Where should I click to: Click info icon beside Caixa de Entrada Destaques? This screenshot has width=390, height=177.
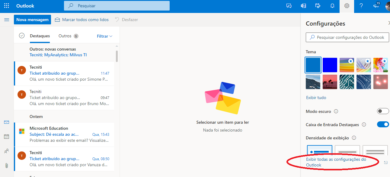(x=364, y=125)
